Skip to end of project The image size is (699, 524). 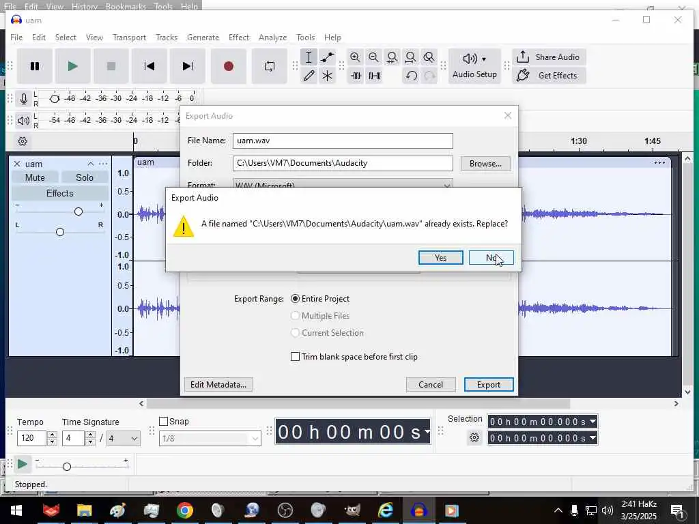tap(188, 66)
